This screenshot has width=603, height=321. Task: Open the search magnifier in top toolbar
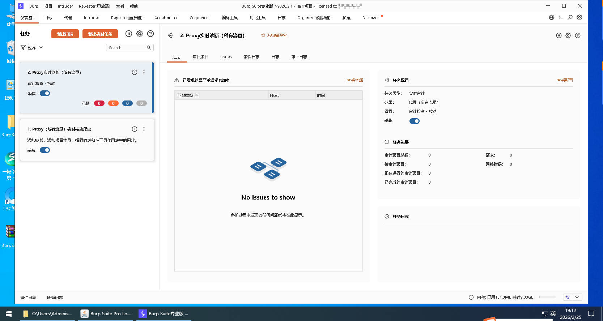coord(570,17)
